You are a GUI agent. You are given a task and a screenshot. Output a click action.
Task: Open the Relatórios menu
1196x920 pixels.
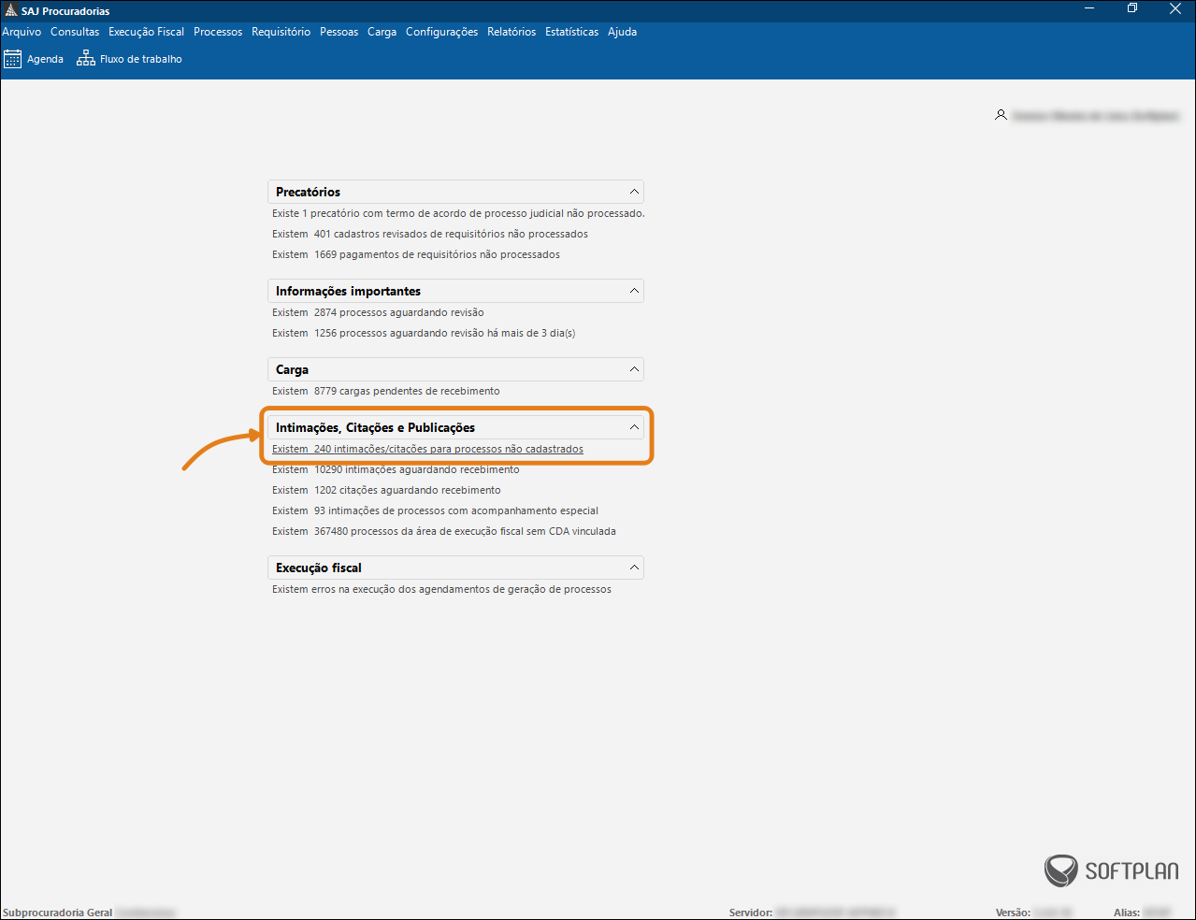coord(512,32)
